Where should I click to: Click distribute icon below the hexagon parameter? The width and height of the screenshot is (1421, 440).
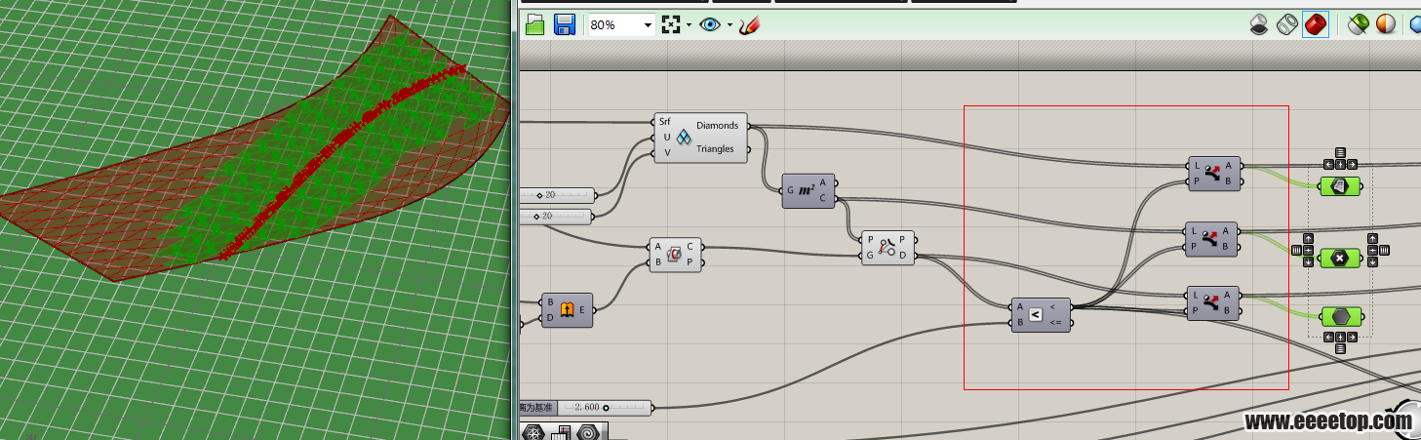pos(1340,348)
